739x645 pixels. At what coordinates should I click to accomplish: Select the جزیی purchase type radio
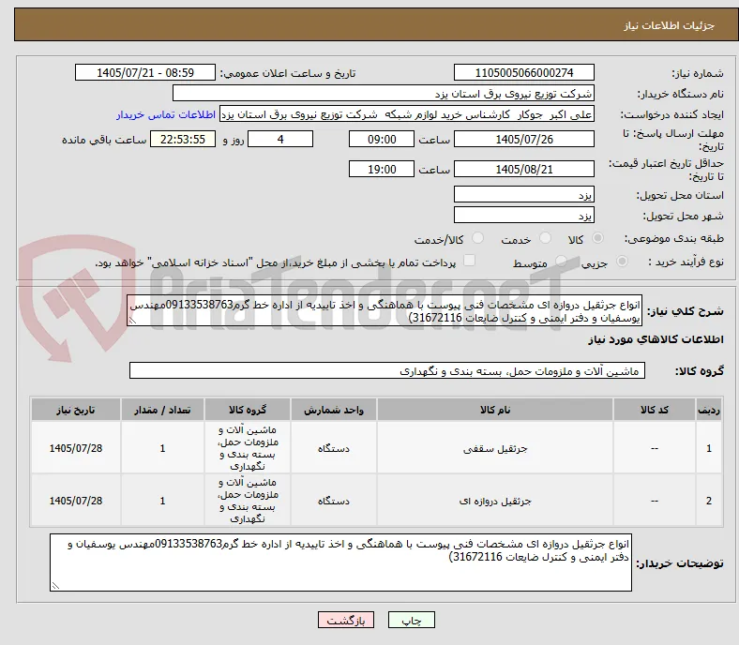(622, 261)
